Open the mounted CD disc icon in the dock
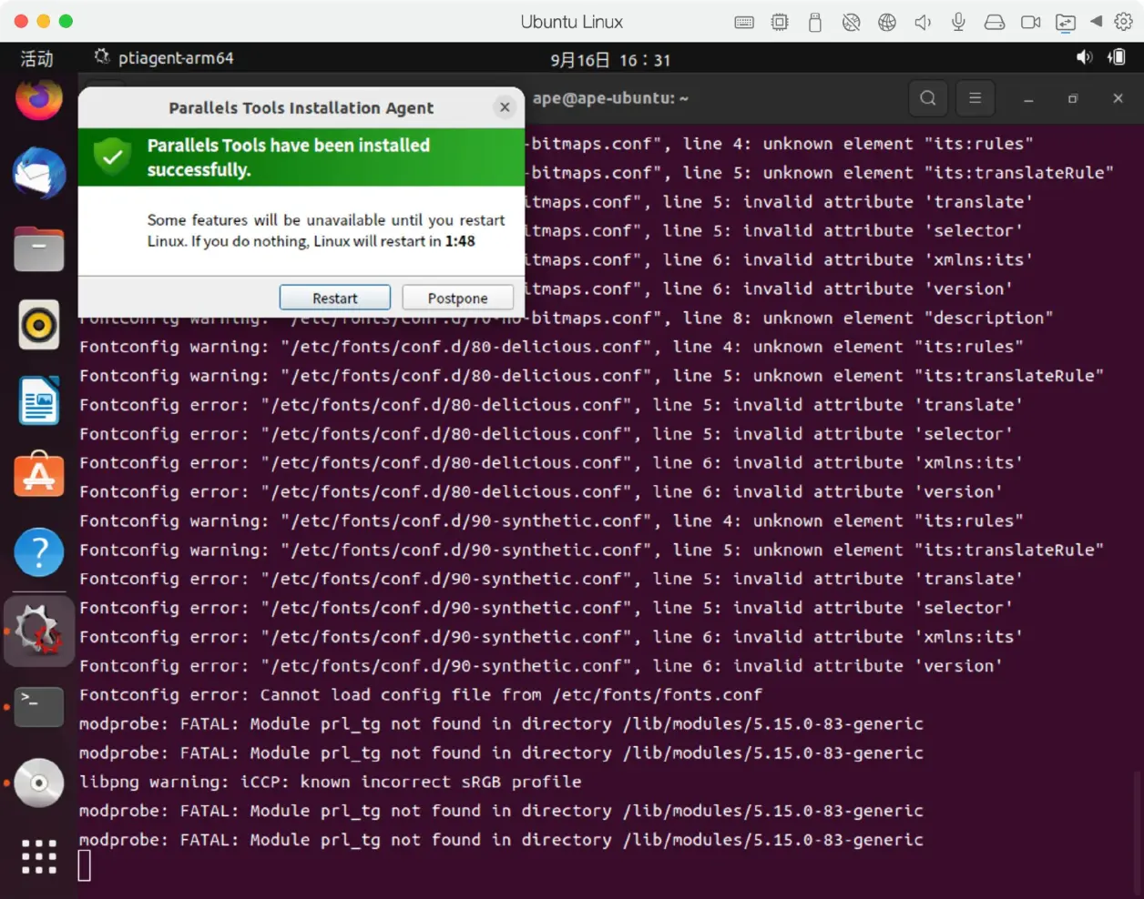The width and height of the screenshot is (1144, 899). point(39,783)
